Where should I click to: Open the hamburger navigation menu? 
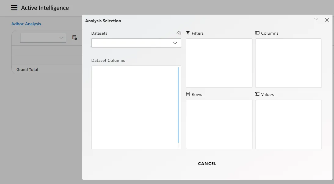click(14, 8)
